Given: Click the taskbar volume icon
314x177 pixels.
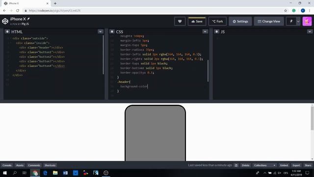Looking at the screenshot, I should pos(279,173).
